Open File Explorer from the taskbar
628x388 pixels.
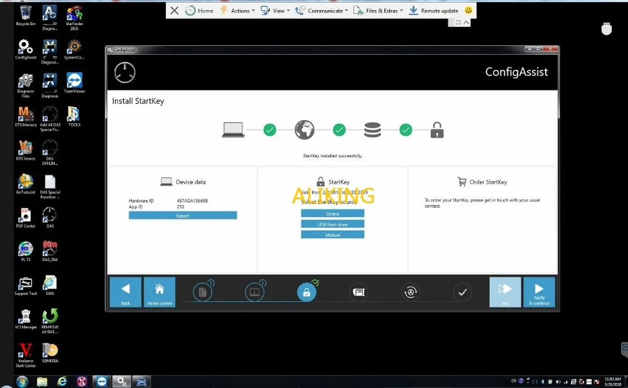(x=42, y=382)
